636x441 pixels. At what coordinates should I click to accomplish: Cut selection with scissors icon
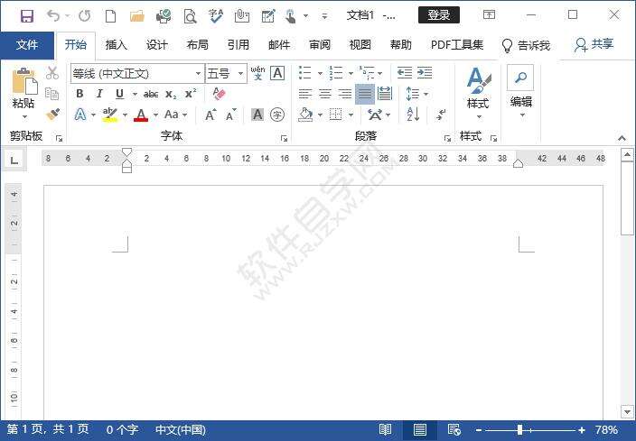pos(51,73)
